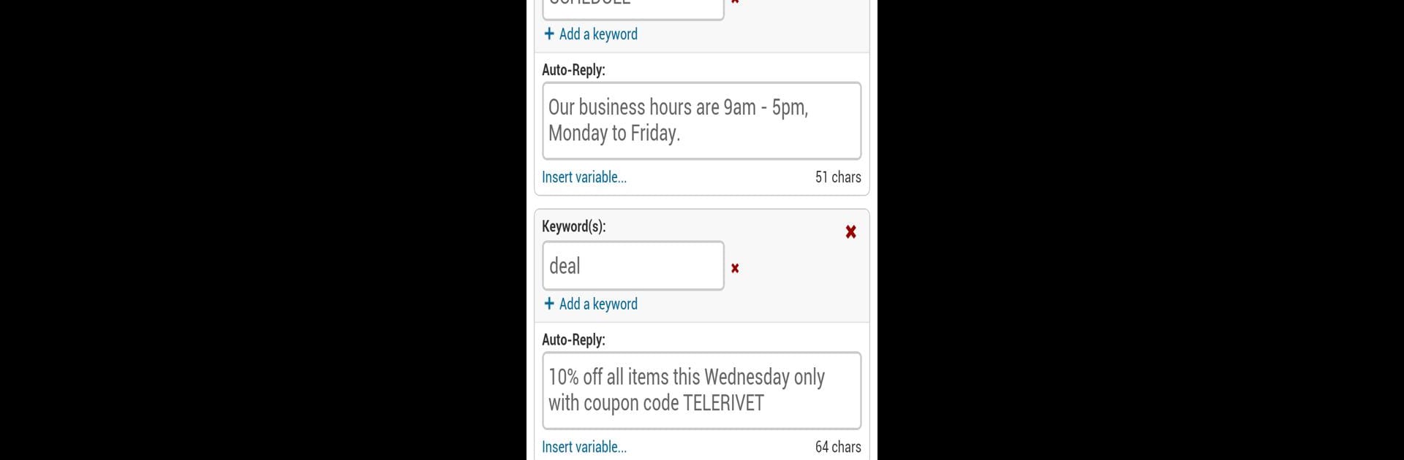Image resolution: width=1404 pixels, height=460 pixels.
Task: Focus the "deal" keyword input field
Action: tap(633, 266)
